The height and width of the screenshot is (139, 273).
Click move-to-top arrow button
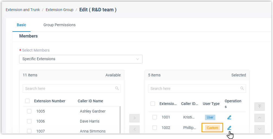pyautogui.click(x=259, y=107)
